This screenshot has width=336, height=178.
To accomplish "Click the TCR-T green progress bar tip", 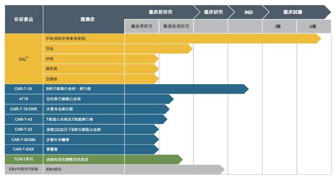I will [x=180, y=160].
